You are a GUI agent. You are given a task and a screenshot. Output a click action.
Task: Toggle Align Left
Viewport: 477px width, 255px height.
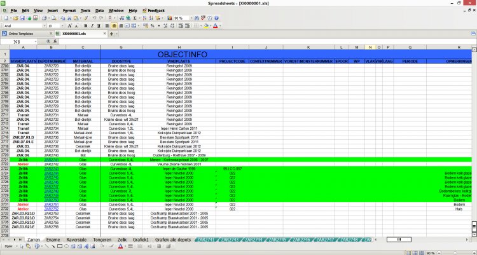click(107, 26)
